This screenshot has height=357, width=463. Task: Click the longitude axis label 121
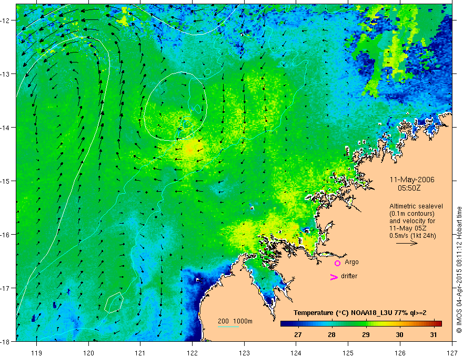point(140,353)
